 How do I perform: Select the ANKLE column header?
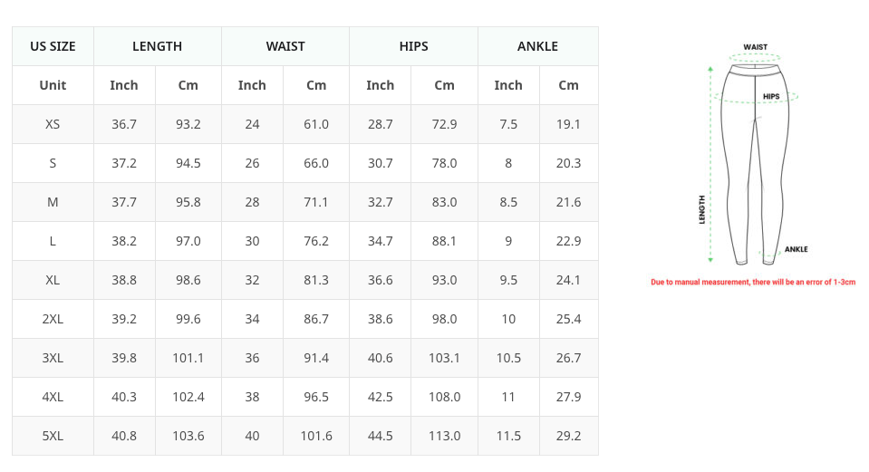point(537,46)
